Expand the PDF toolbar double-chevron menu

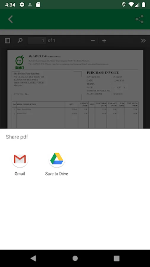(x=143, y=41)
